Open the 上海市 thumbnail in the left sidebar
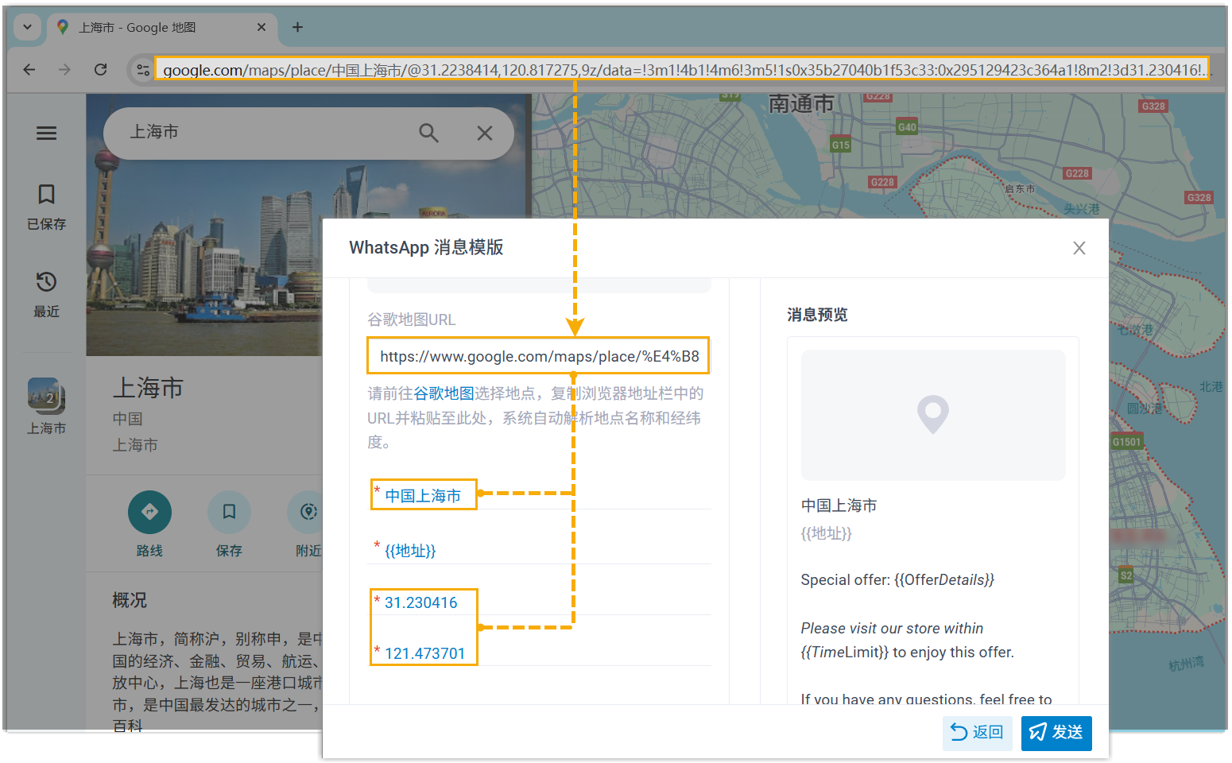Screen dimensions: 1232x763 point(46,395)
